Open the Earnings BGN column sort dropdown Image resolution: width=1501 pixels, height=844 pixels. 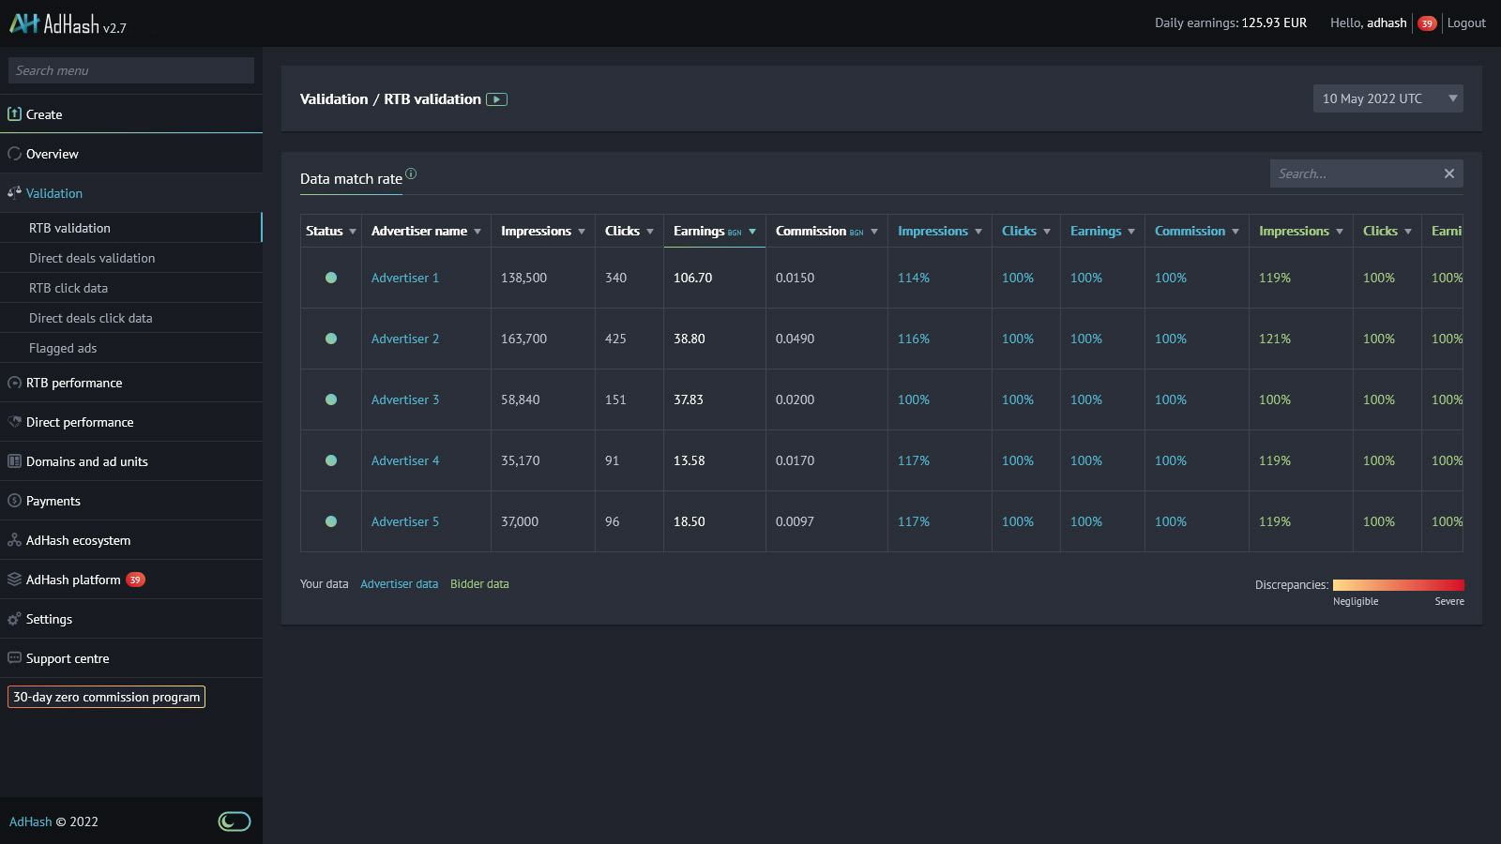click(x=751, y=231)
